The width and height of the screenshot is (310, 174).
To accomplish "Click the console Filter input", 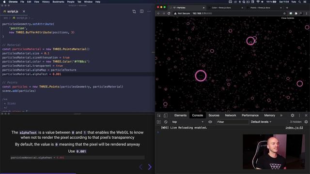I will [x=232, y=122].
